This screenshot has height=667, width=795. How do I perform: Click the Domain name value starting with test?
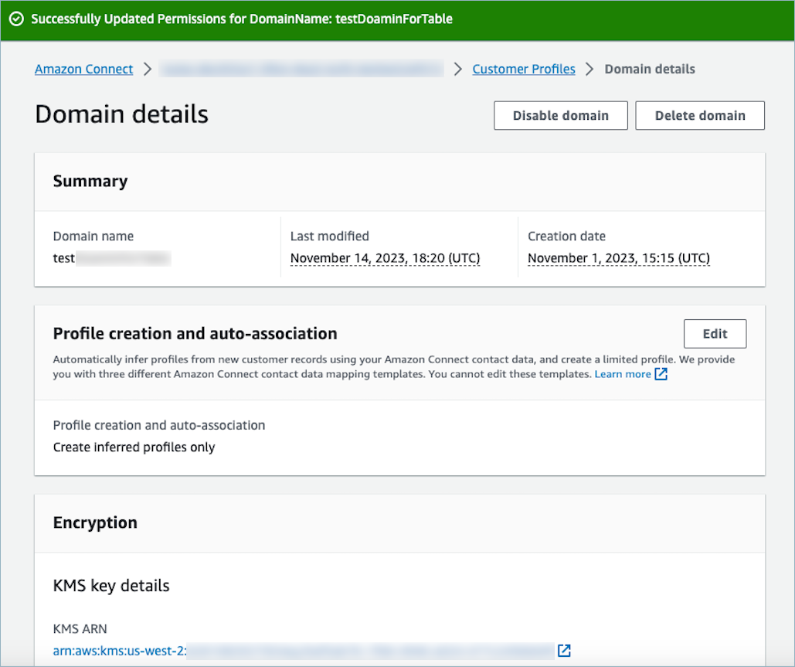pos(110,258)
